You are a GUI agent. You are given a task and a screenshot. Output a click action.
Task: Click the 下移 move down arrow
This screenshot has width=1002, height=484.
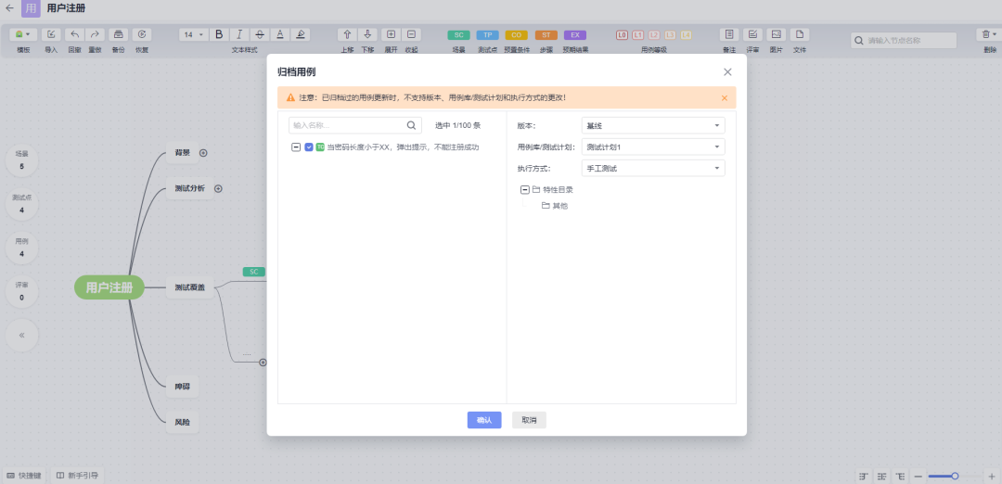(367, 34)
